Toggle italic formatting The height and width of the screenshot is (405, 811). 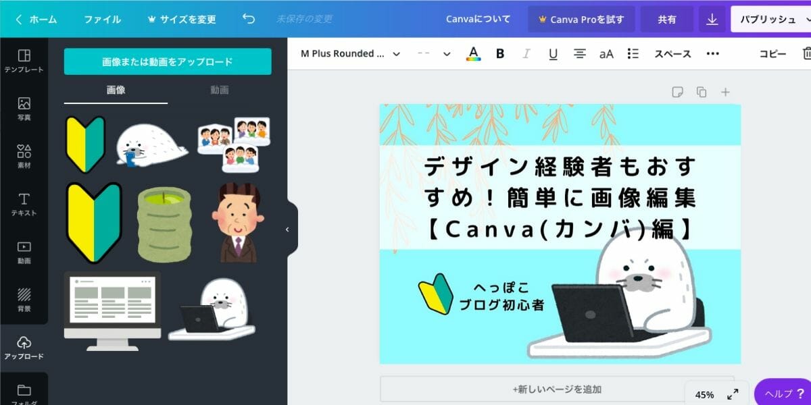pos(526,53)
